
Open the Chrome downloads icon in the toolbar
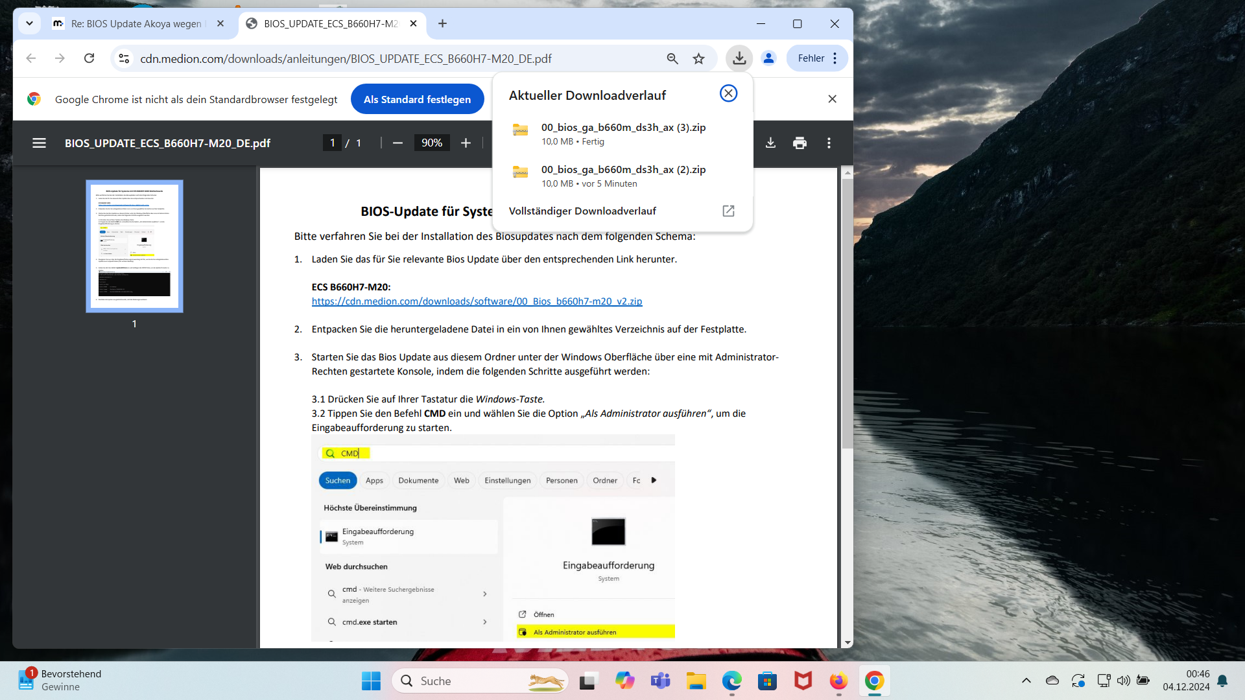point(739,58)
